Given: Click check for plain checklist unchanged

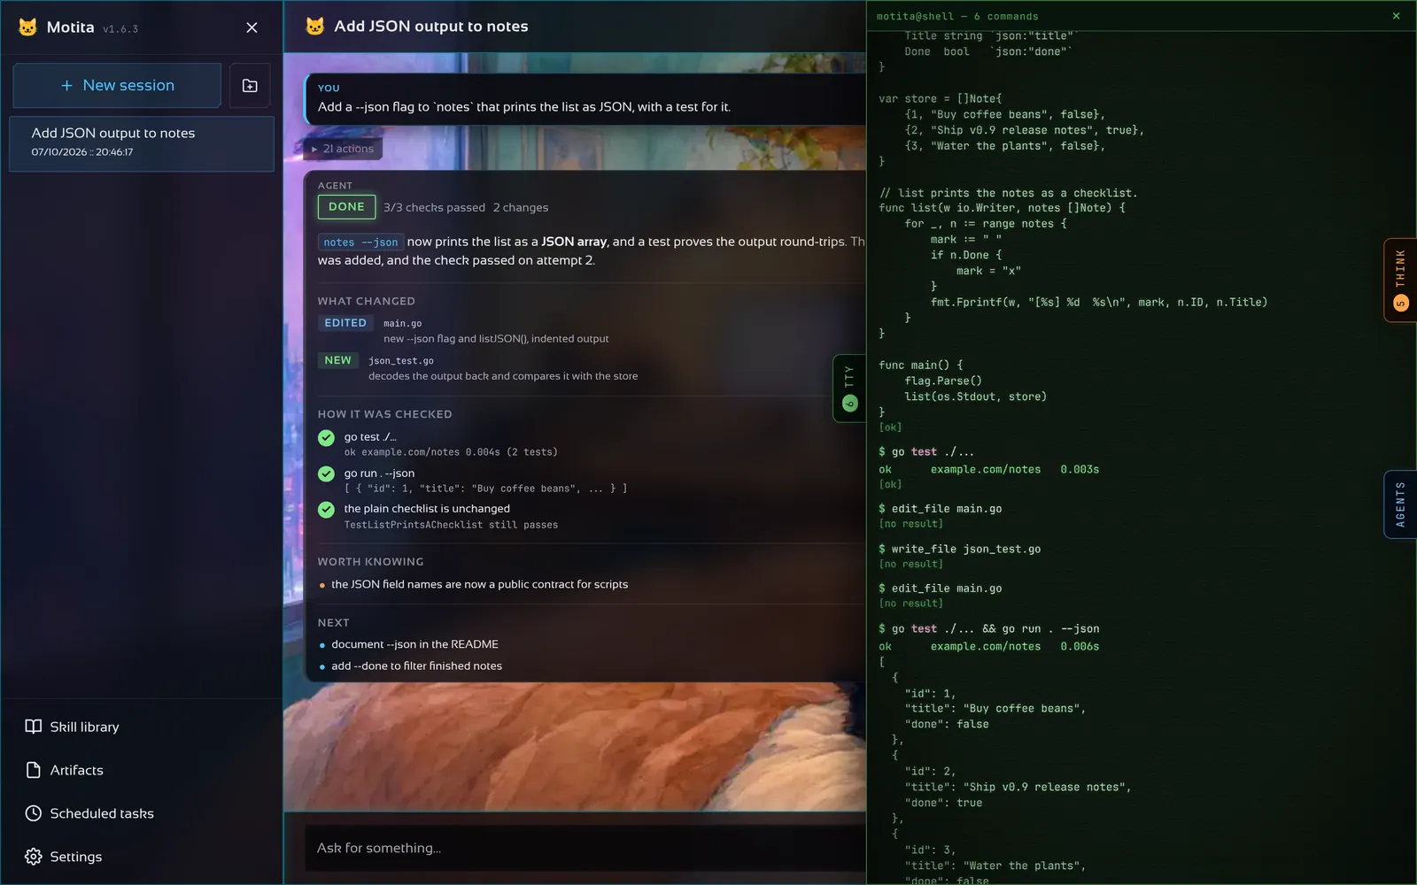Looking at the screenshot, I should pos(326,510).
